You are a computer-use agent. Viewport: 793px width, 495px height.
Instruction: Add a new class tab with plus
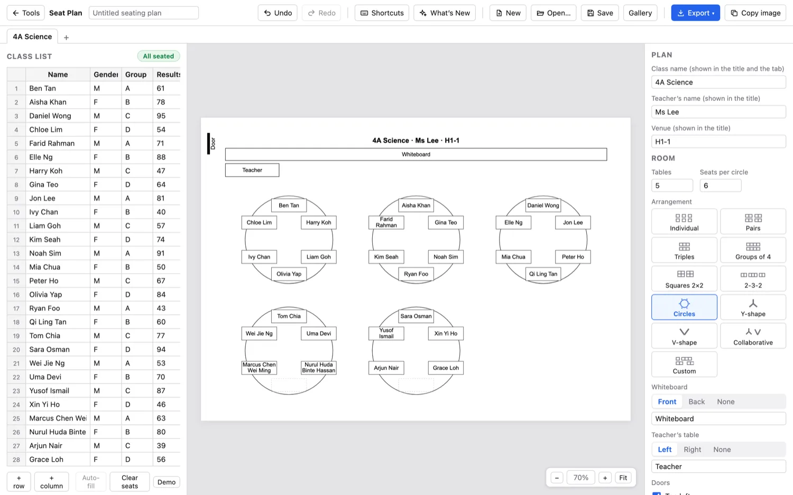click(x=66, y=38)
